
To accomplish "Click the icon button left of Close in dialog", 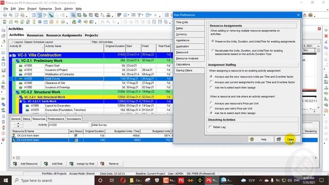I will coord(279,139).
